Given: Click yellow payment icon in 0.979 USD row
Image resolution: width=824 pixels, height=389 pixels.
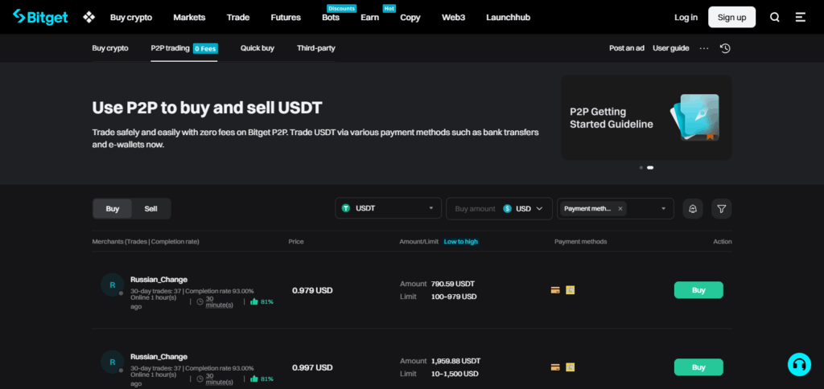Looking at the screenshot, I should coord(571,290).
